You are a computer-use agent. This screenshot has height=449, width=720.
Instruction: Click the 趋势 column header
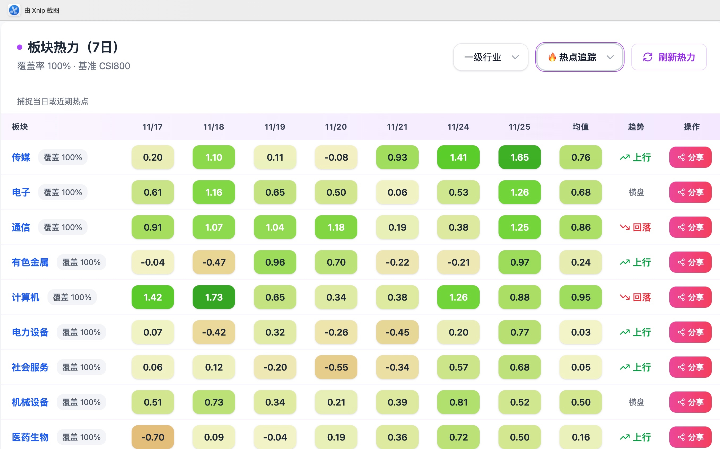coord(636,127)
